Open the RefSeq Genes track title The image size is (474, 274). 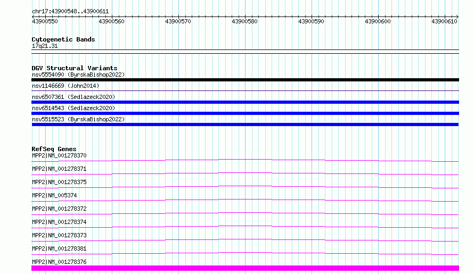tap(54, 149)
